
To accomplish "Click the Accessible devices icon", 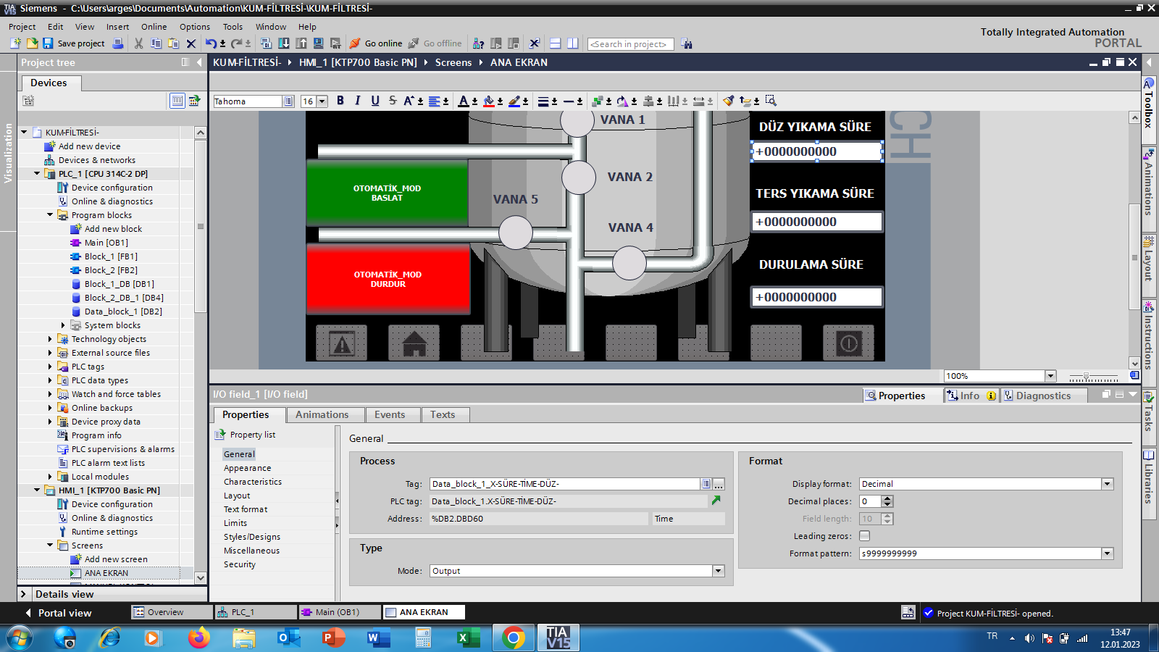I will pyautogui.click(x=478, y=43).
